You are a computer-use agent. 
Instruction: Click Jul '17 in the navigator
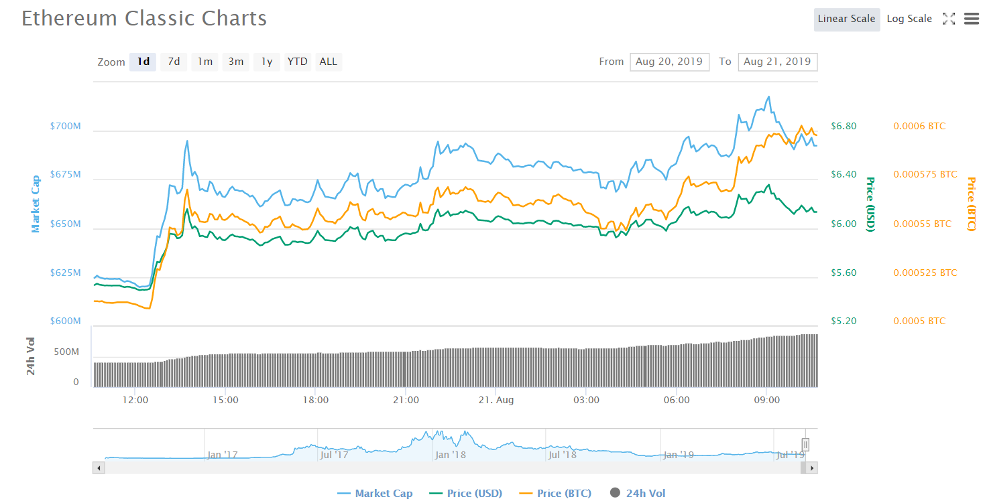334,455
